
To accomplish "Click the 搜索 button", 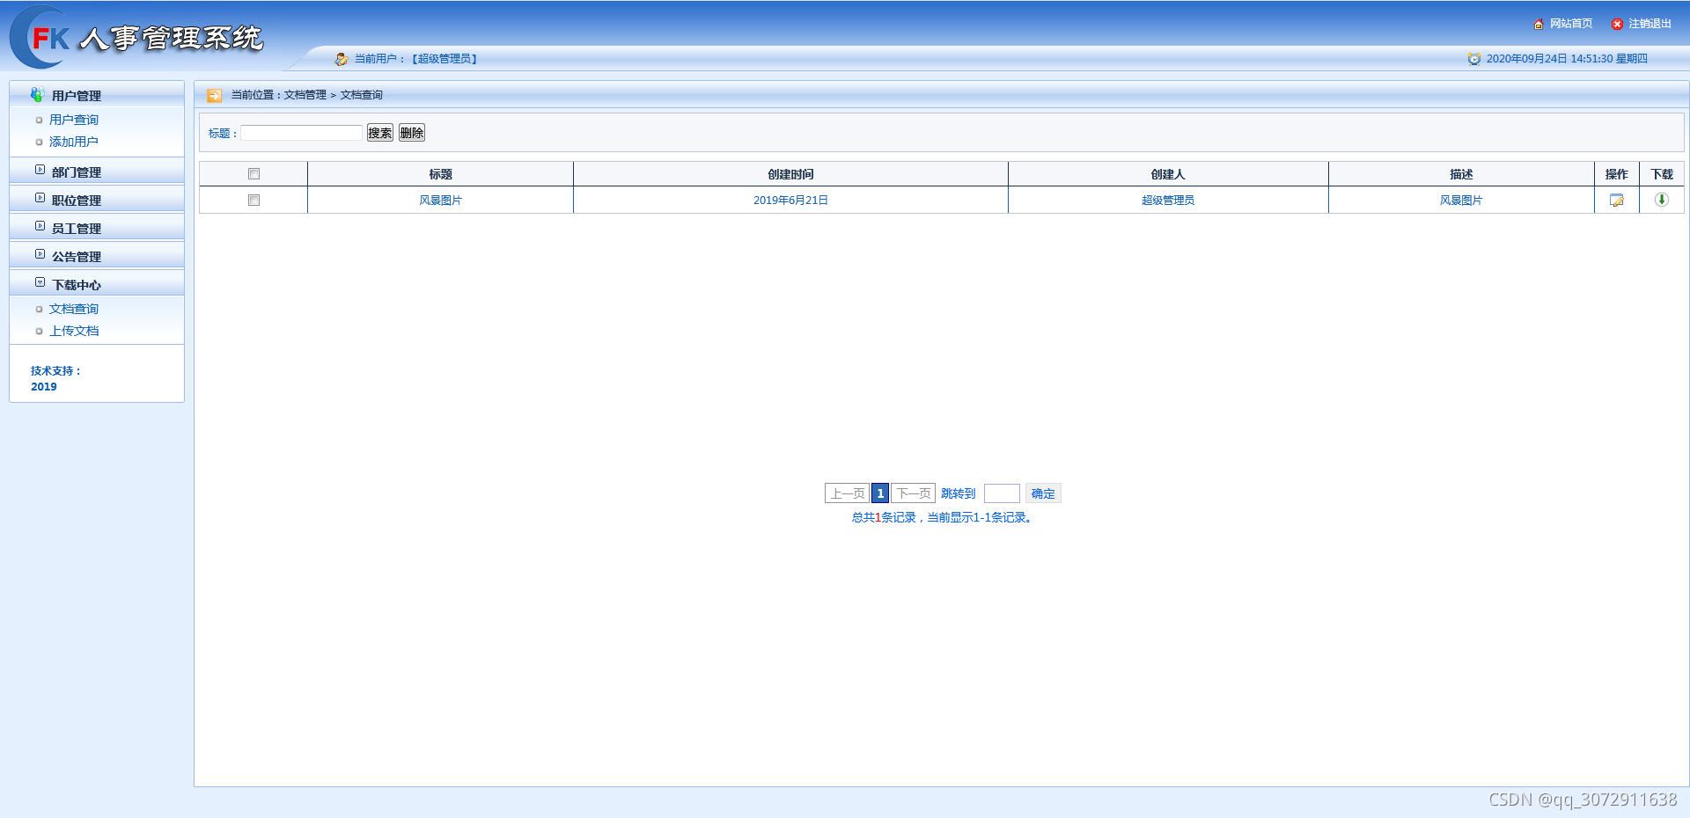I will pos(380,133).
